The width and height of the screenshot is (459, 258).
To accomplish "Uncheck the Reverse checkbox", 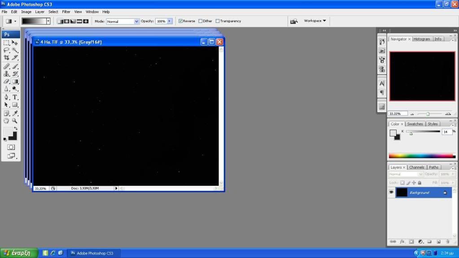I will tap(180, 21).
